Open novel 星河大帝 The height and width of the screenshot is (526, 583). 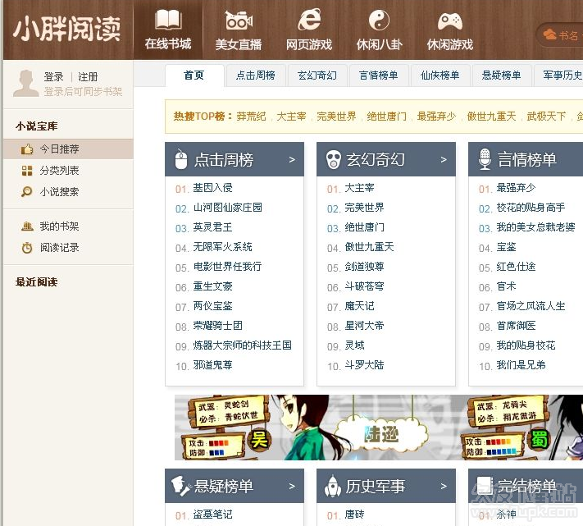pyautogui.click(x=364, y=326)
